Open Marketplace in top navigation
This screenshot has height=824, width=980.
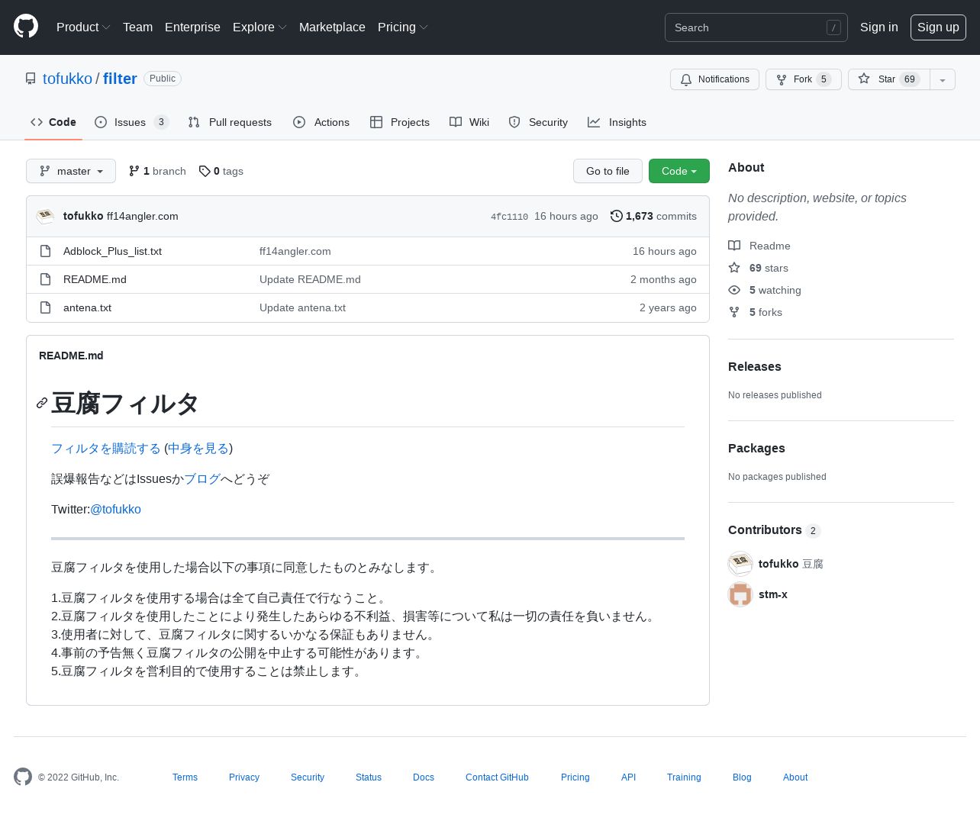pos(332,27)
